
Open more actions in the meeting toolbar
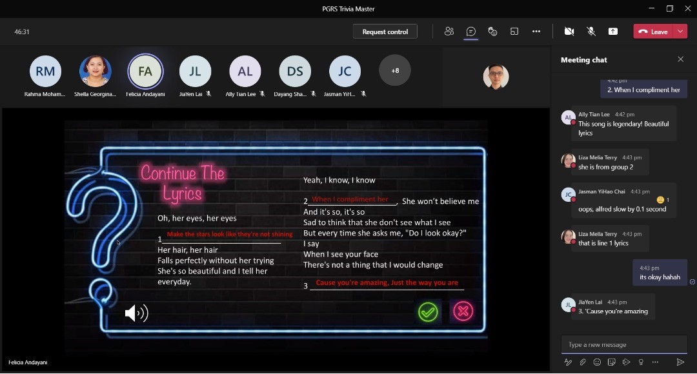[x=536, y=32]
